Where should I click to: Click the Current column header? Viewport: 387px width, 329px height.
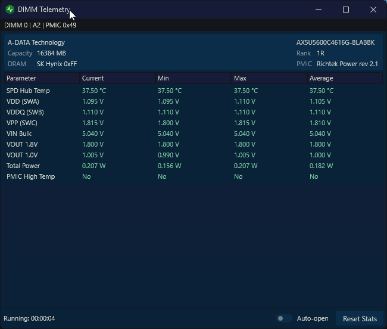(117, 78)
